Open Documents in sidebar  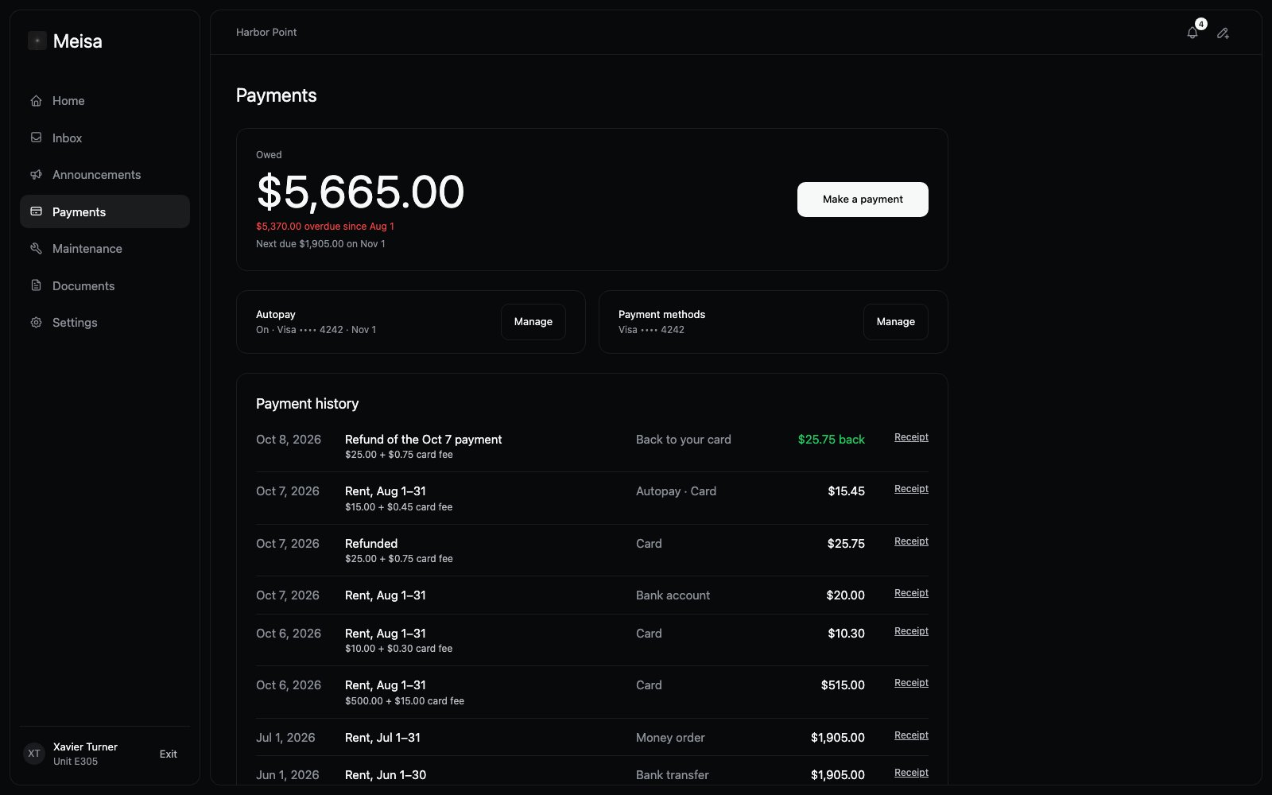(105, 285)
